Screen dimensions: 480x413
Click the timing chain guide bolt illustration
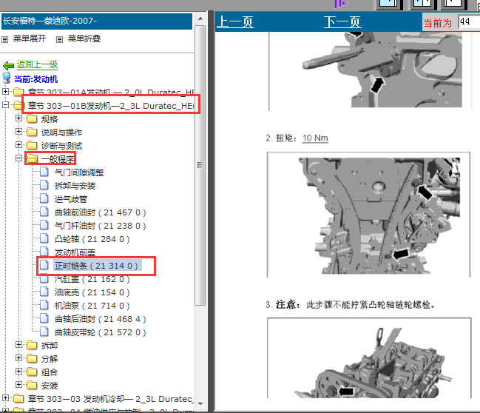[368, 215]
